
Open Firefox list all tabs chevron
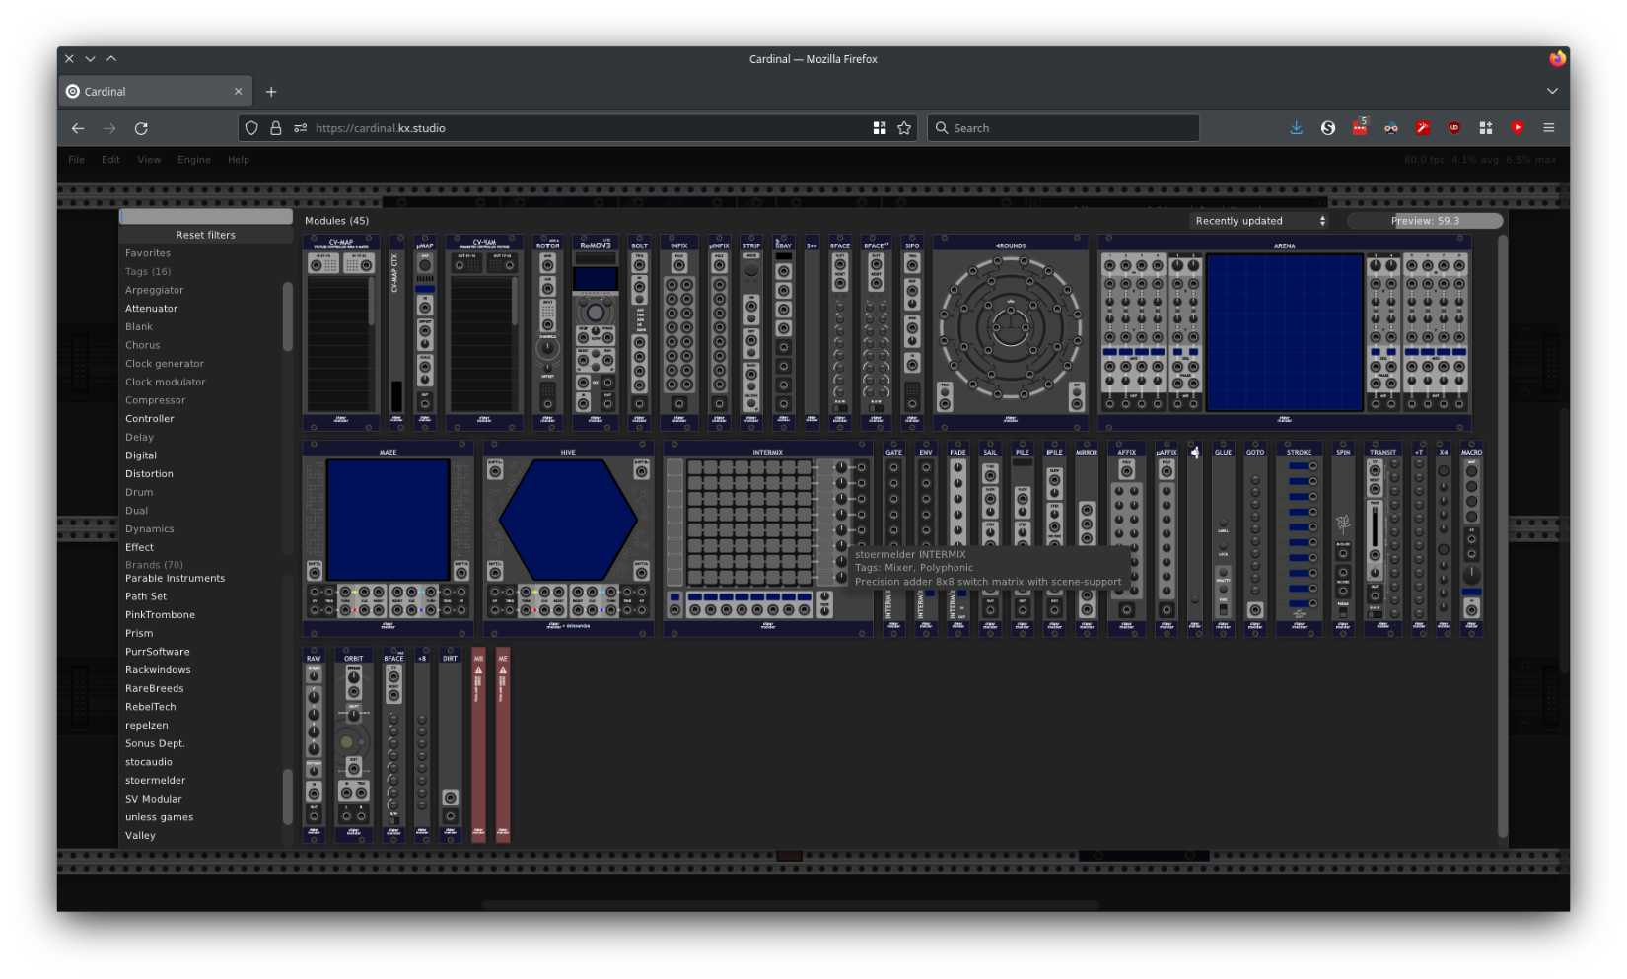[1552, 92]
